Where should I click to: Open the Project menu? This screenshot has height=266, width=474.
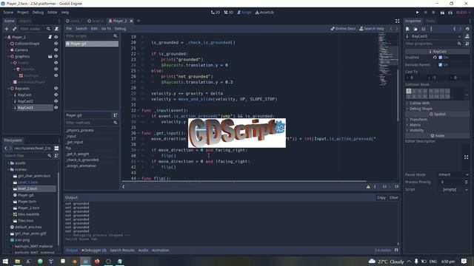[23, 13]
